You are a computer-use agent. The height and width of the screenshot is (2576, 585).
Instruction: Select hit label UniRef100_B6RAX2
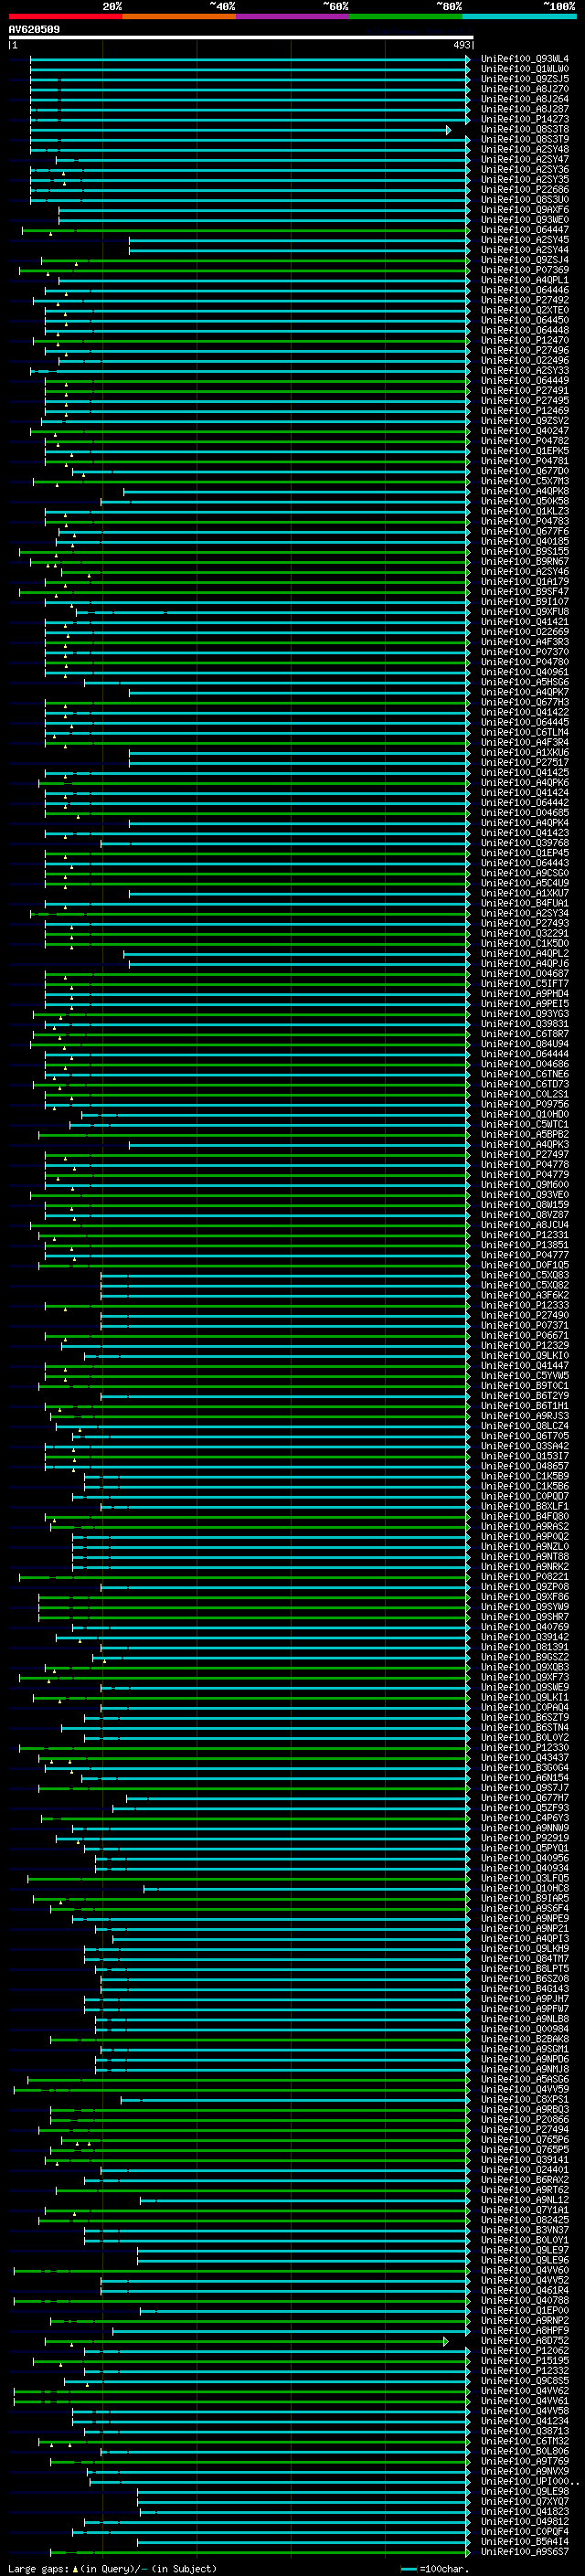pos(524,2180)
